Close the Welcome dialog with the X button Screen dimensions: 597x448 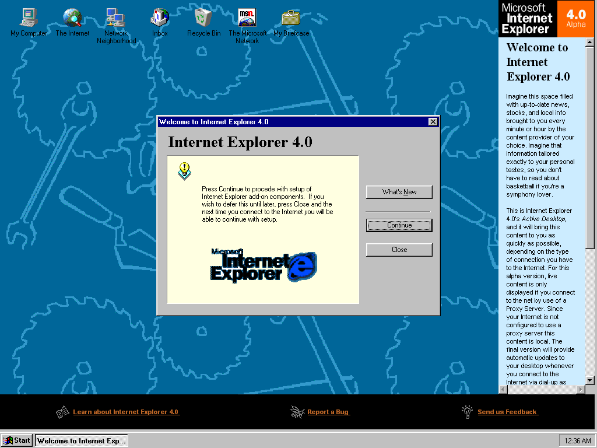tap(433, 121)
